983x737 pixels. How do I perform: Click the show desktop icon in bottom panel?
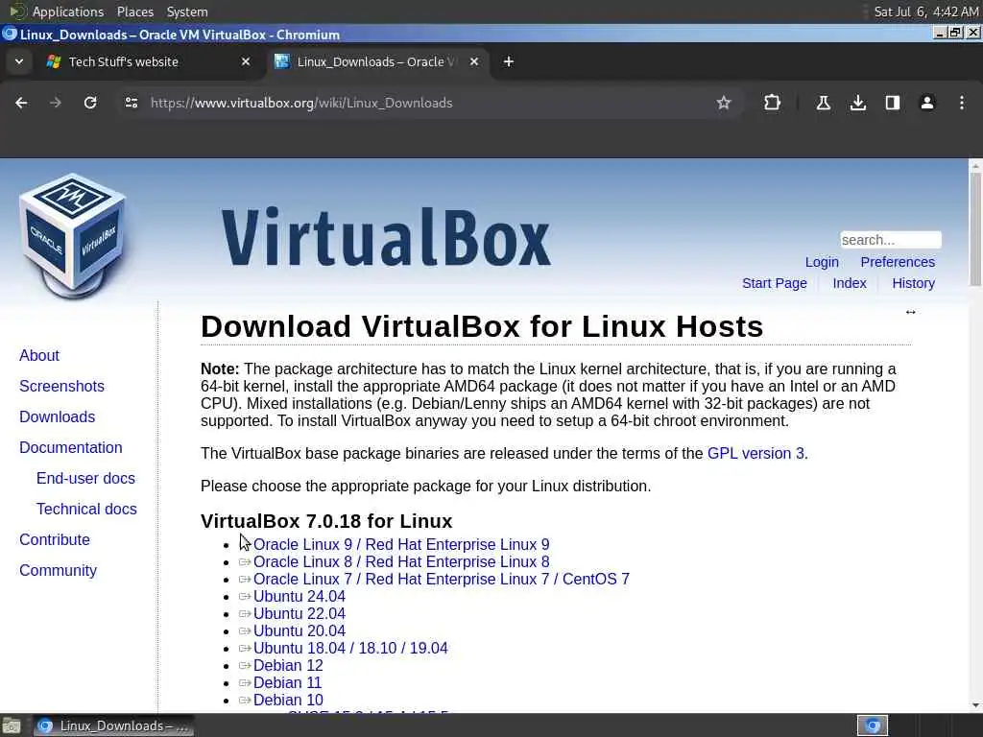11,725
